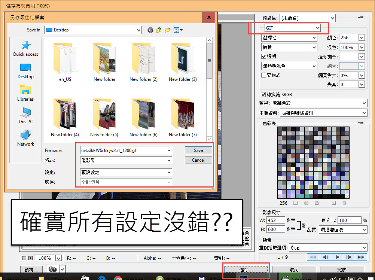Viewport: 375px width, 280px height.
Task: Open Microsoft Edge from the taskbar
Action: pyautogui.click(x=102, y=278)
